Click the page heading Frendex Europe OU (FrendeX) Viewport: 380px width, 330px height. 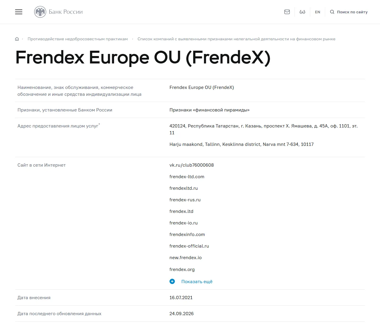(143, 58)
